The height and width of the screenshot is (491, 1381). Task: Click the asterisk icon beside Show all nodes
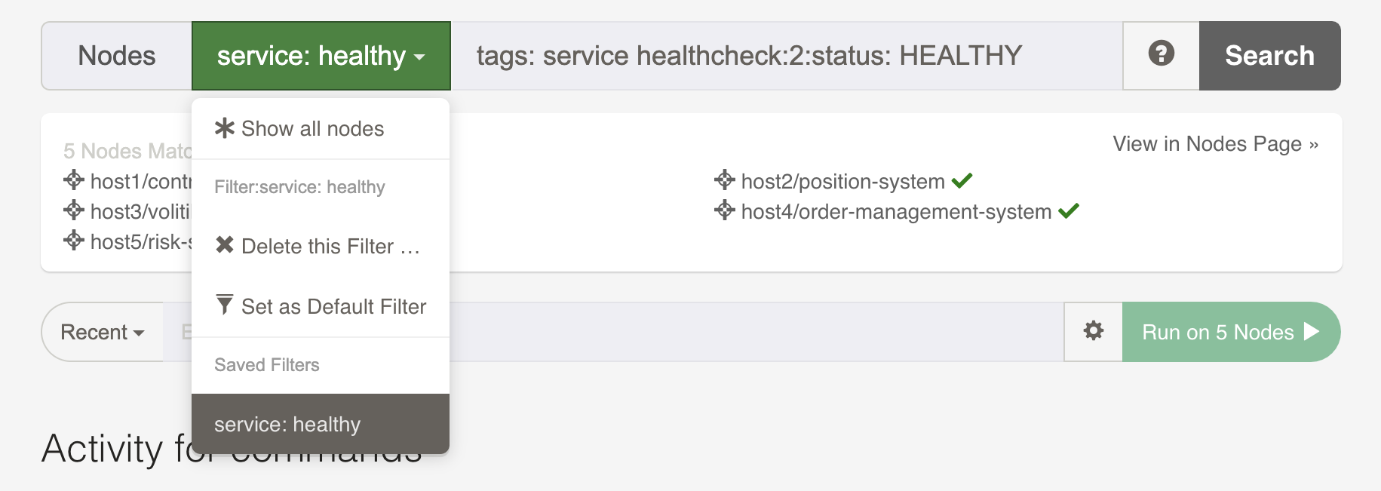225,128
